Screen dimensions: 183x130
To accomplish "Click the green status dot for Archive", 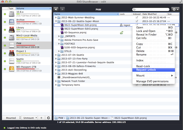I will pyautogui.click(x=5, y=22).
